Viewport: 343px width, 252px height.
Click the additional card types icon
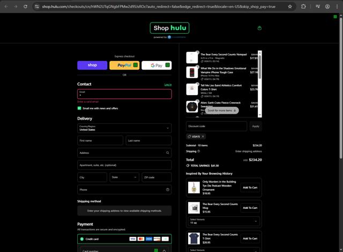165,239
